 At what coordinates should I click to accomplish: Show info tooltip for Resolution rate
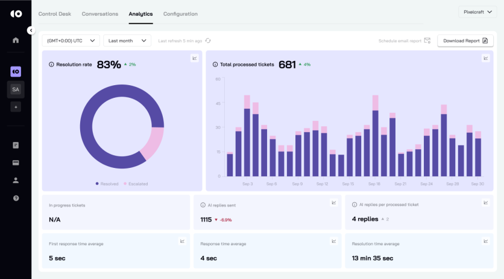(x=51, y=64)
